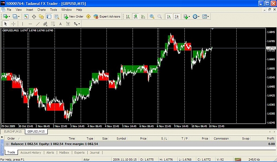Viewport: 277px width, 162px height.
Task: Switch chart to bar chart
Action: tap(128, 16)
